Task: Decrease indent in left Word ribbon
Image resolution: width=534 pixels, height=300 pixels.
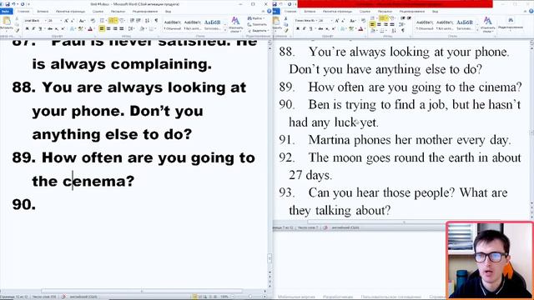Action: pyautogui.click(x=132, y=20)
